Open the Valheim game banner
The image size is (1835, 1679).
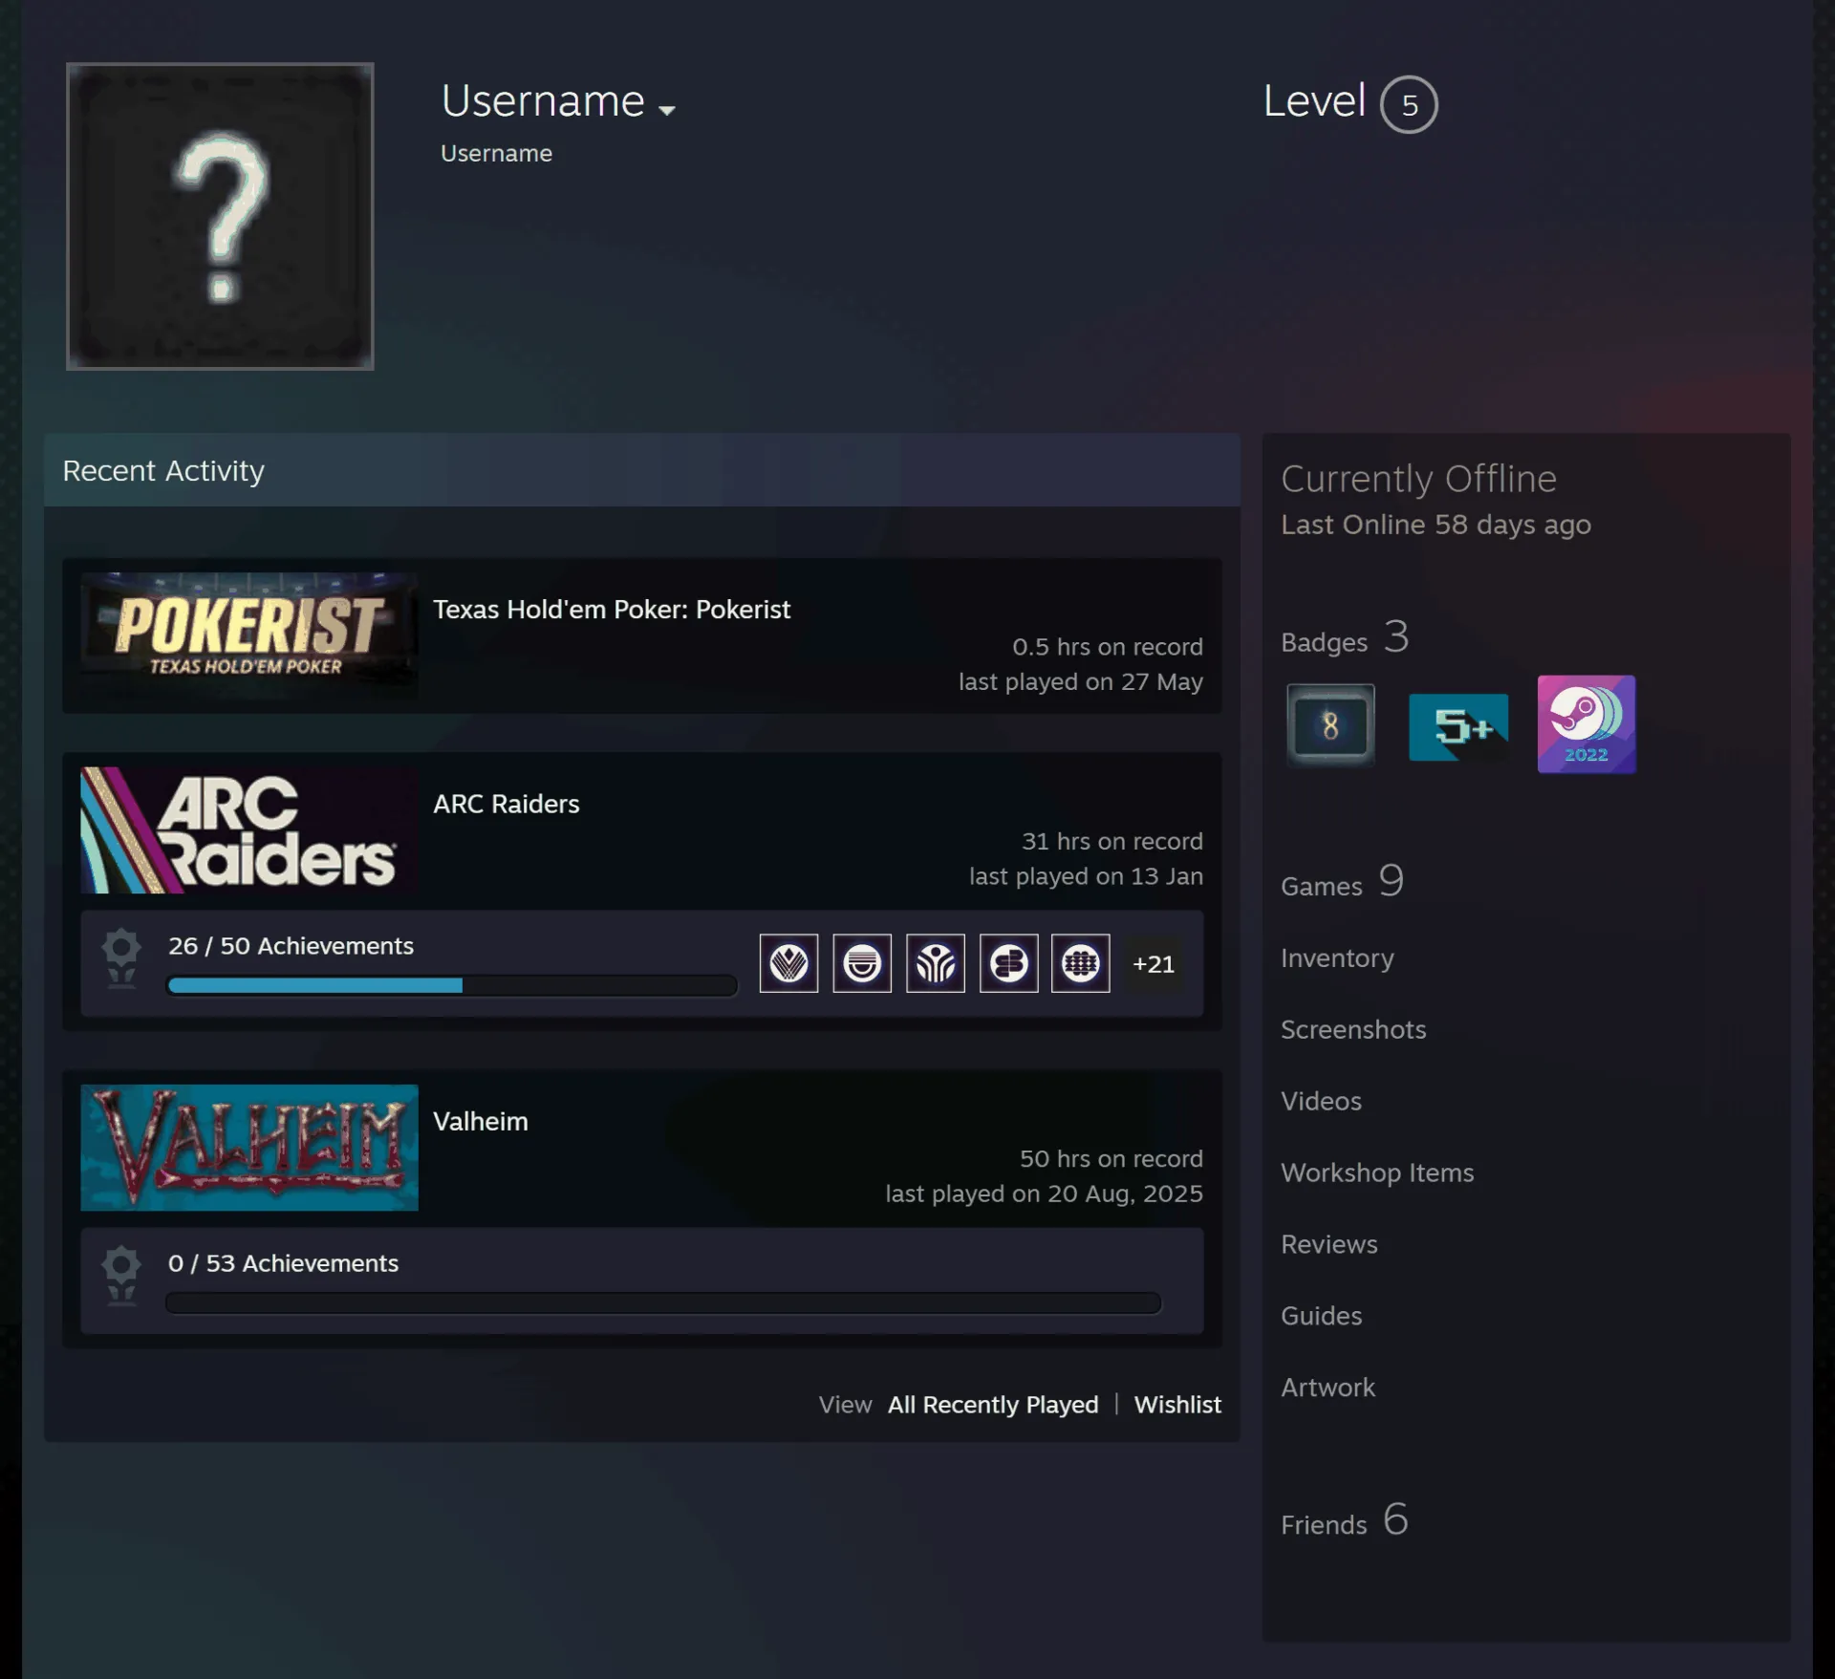(249, 1147)
